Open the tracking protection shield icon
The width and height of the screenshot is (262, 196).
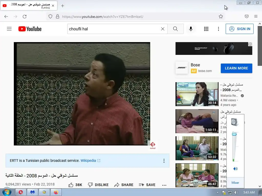[x=50, y=17]
